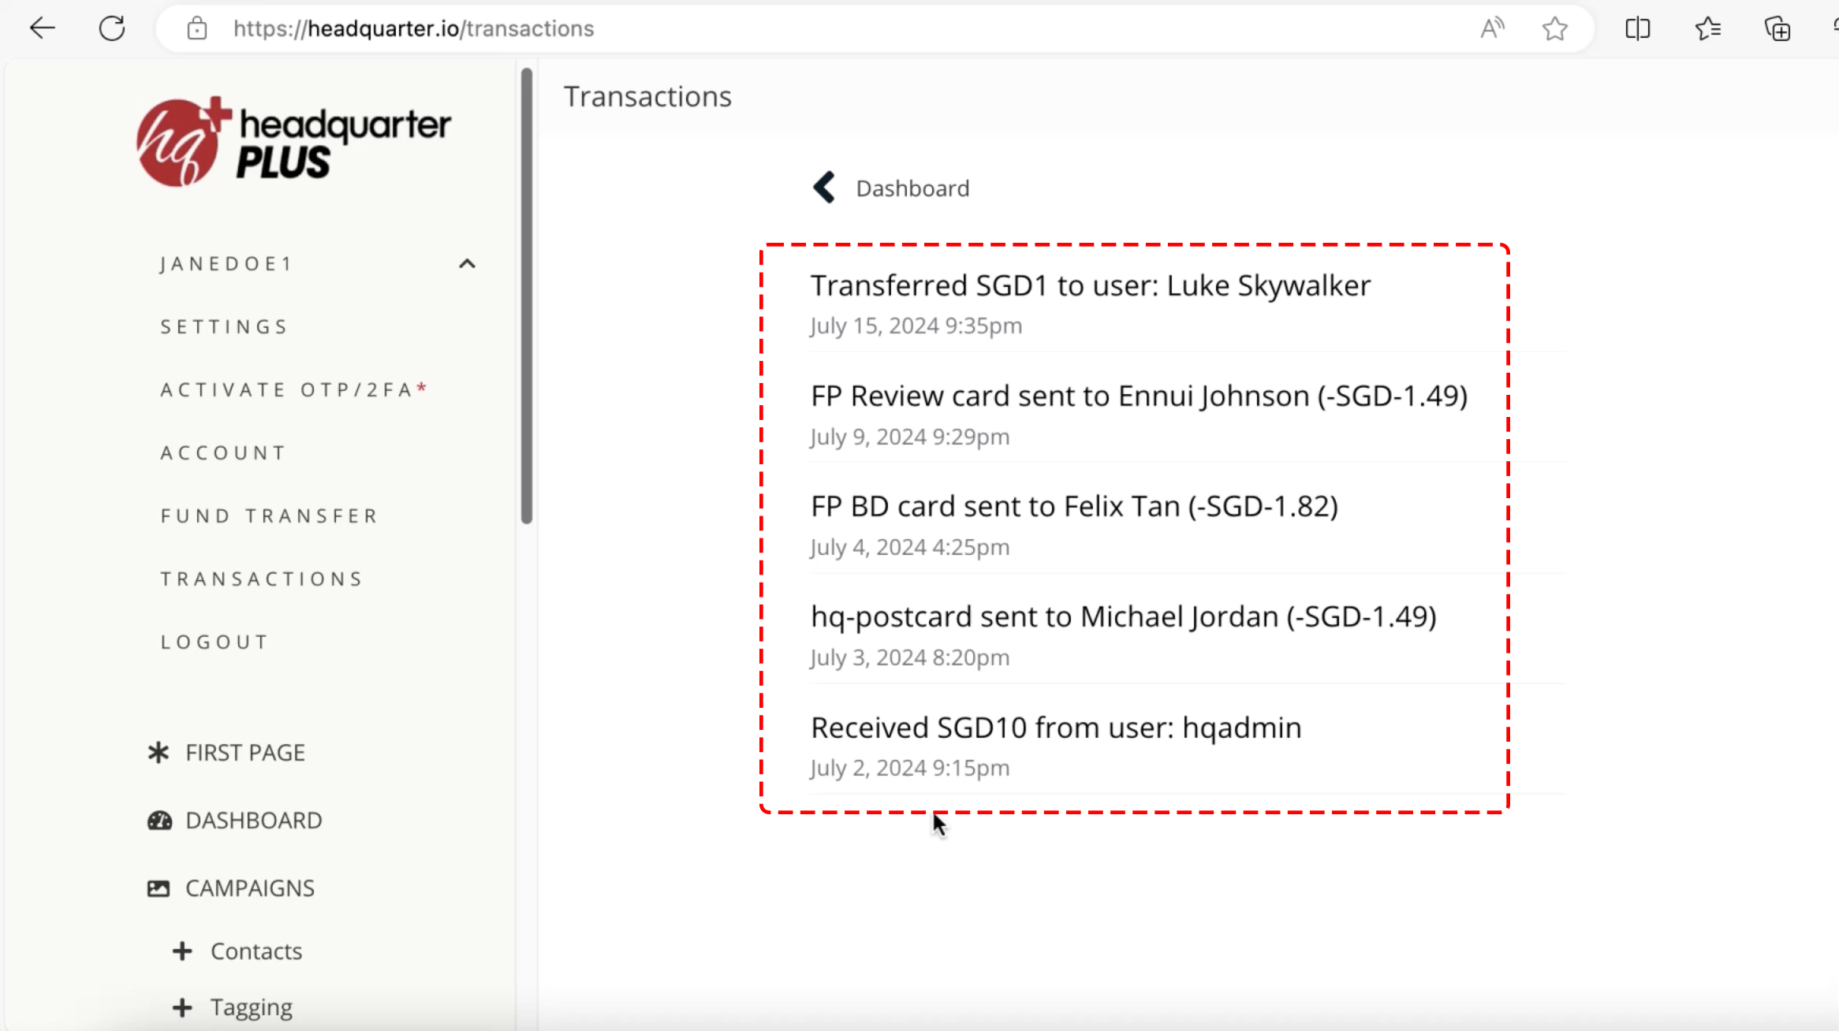Click the browser address bar URL

(413, 29)
